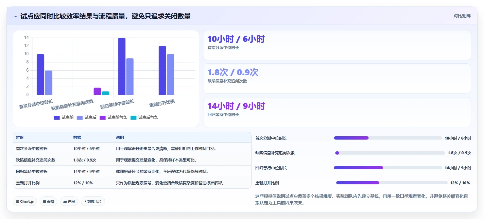The width and height of the screenshot is (484, 219).
Task: Click the 首次分派中位时长 chart axis label
Action: click(36, 104)
